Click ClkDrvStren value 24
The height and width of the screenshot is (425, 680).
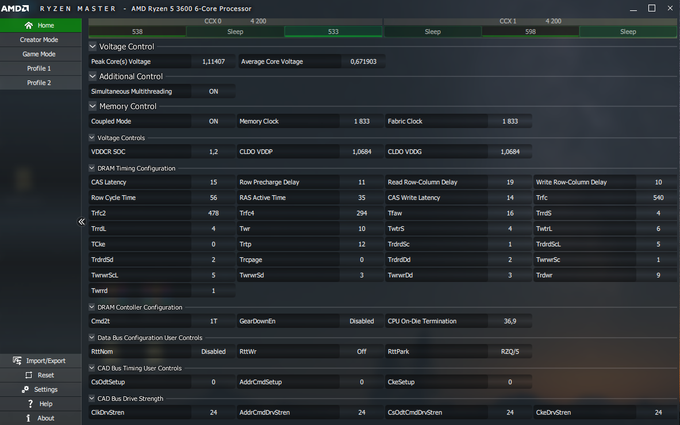point(213,412)
